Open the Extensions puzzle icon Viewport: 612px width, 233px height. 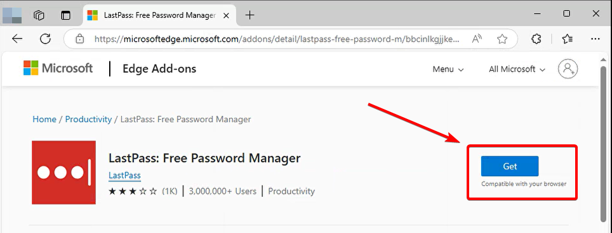click(536, 39)
